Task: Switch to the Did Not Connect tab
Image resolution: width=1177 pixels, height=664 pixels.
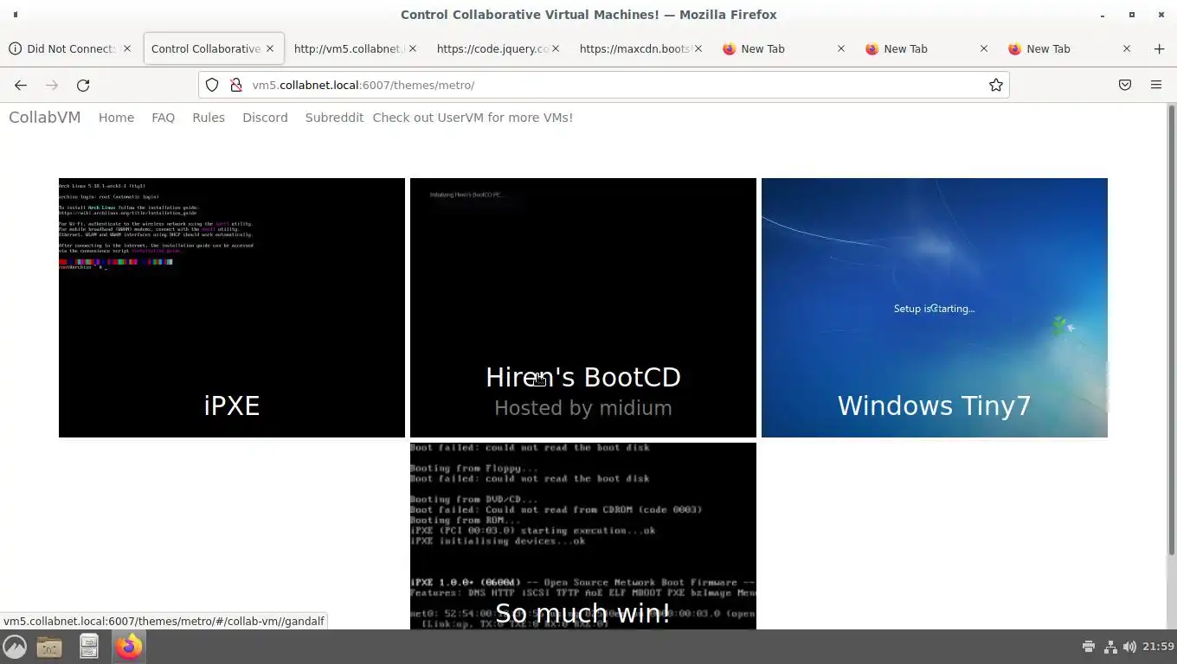Action: tap(69, 48)
